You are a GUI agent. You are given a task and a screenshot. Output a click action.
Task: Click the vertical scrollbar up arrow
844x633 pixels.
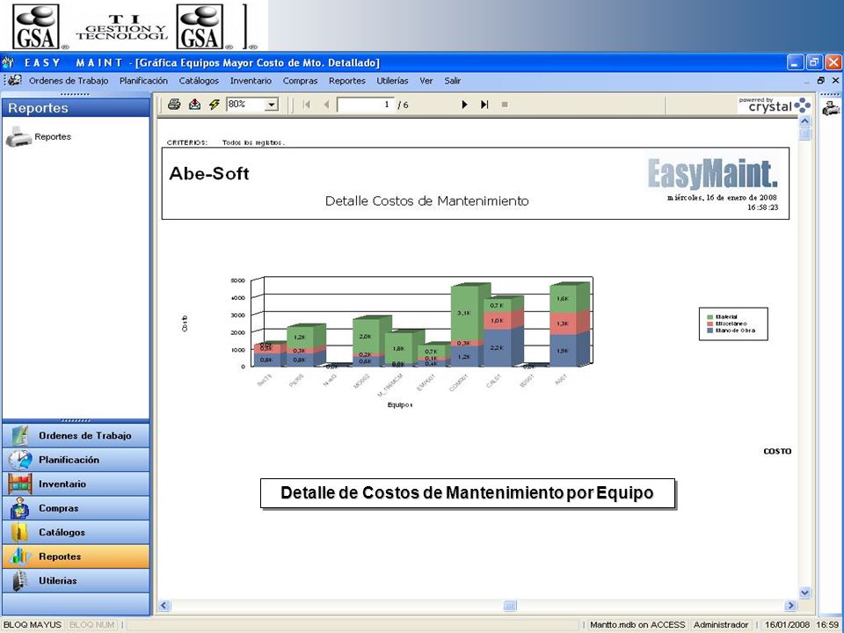coord(804,121)
